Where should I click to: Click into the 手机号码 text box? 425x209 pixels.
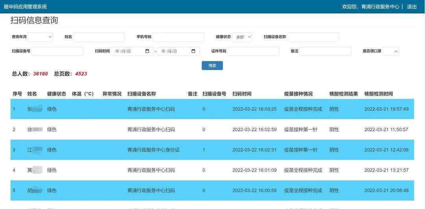pyautogui.click(x=178, y=37)
